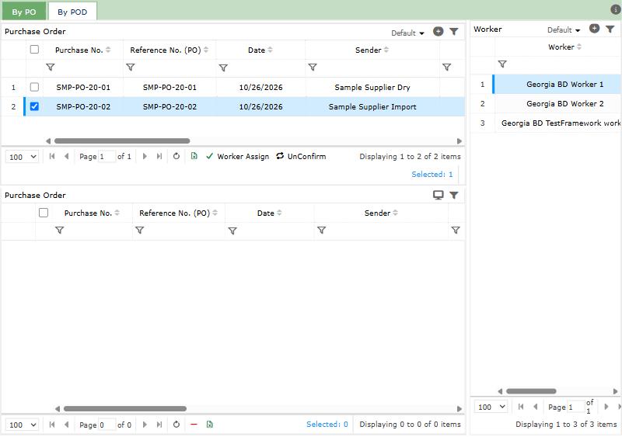Switch to the By POD tab
Screen dimensions: 622x437
72,12
